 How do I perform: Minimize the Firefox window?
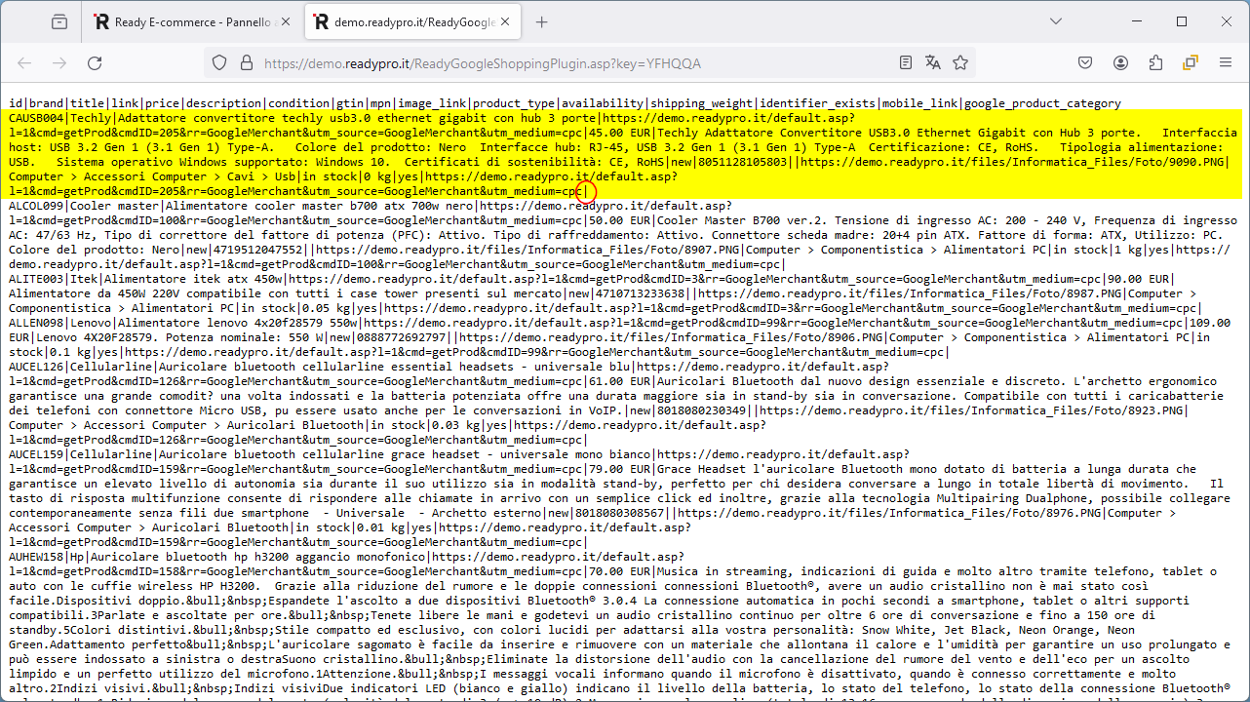click(x=1136, y=21)
